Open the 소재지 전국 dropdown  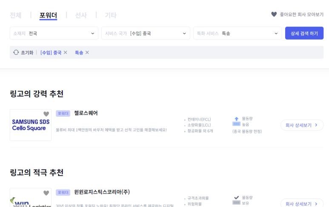[x=54, y=33]
